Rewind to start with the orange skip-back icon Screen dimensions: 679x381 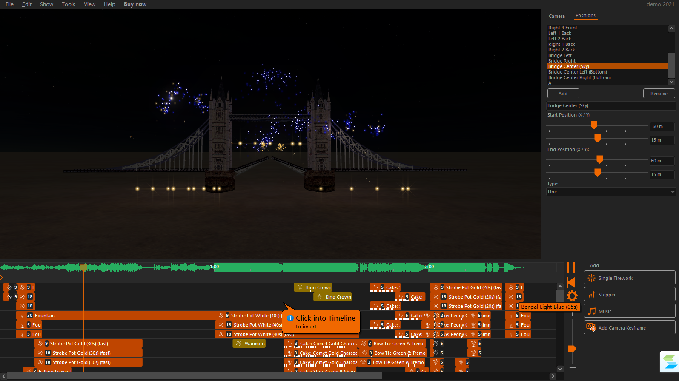coord(571,282)
